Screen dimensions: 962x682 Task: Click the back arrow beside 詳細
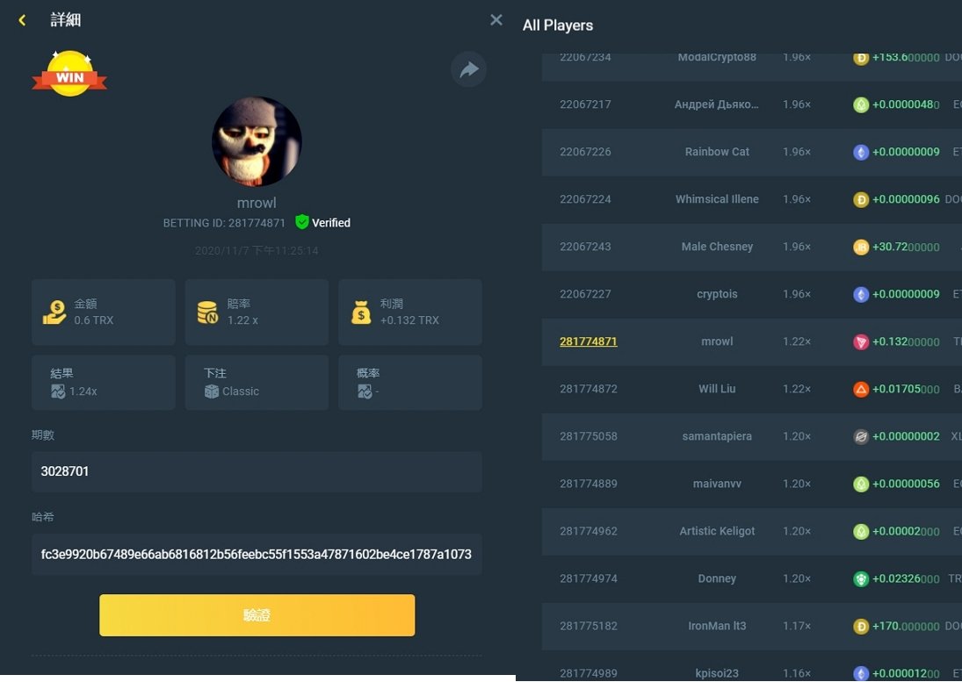point(22,20)
